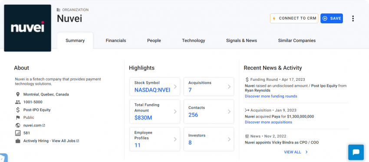Click the rank chart icon beside 581
Image resolution: width=369 pixels, height=162 pixels.
pos(18,133)
